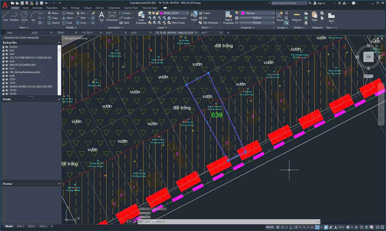Expand the Modify panel
This screenshot has width=386, height=231.
click(x=71, y=27)
